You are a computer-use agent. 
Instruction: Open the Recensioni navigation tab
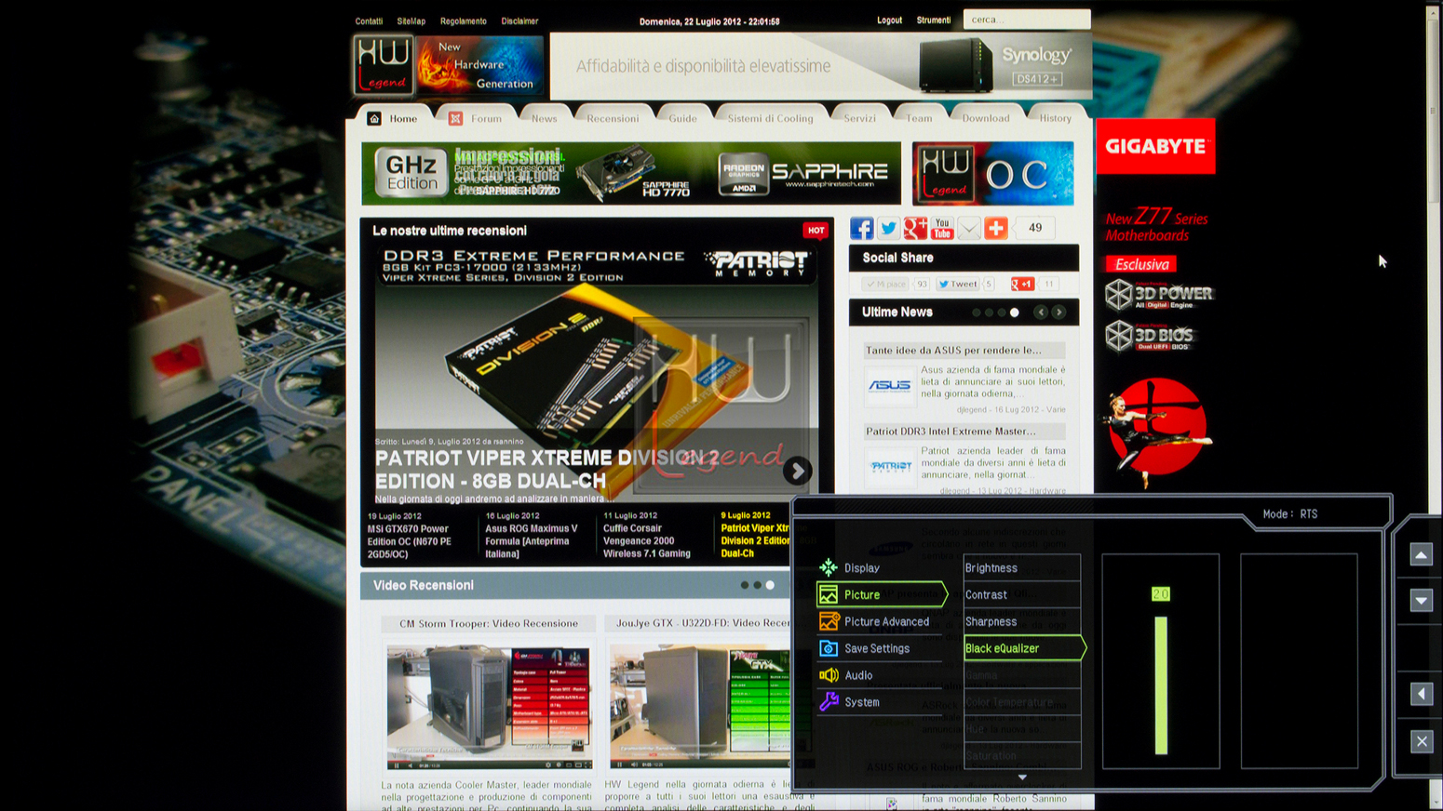click(612, 118)
